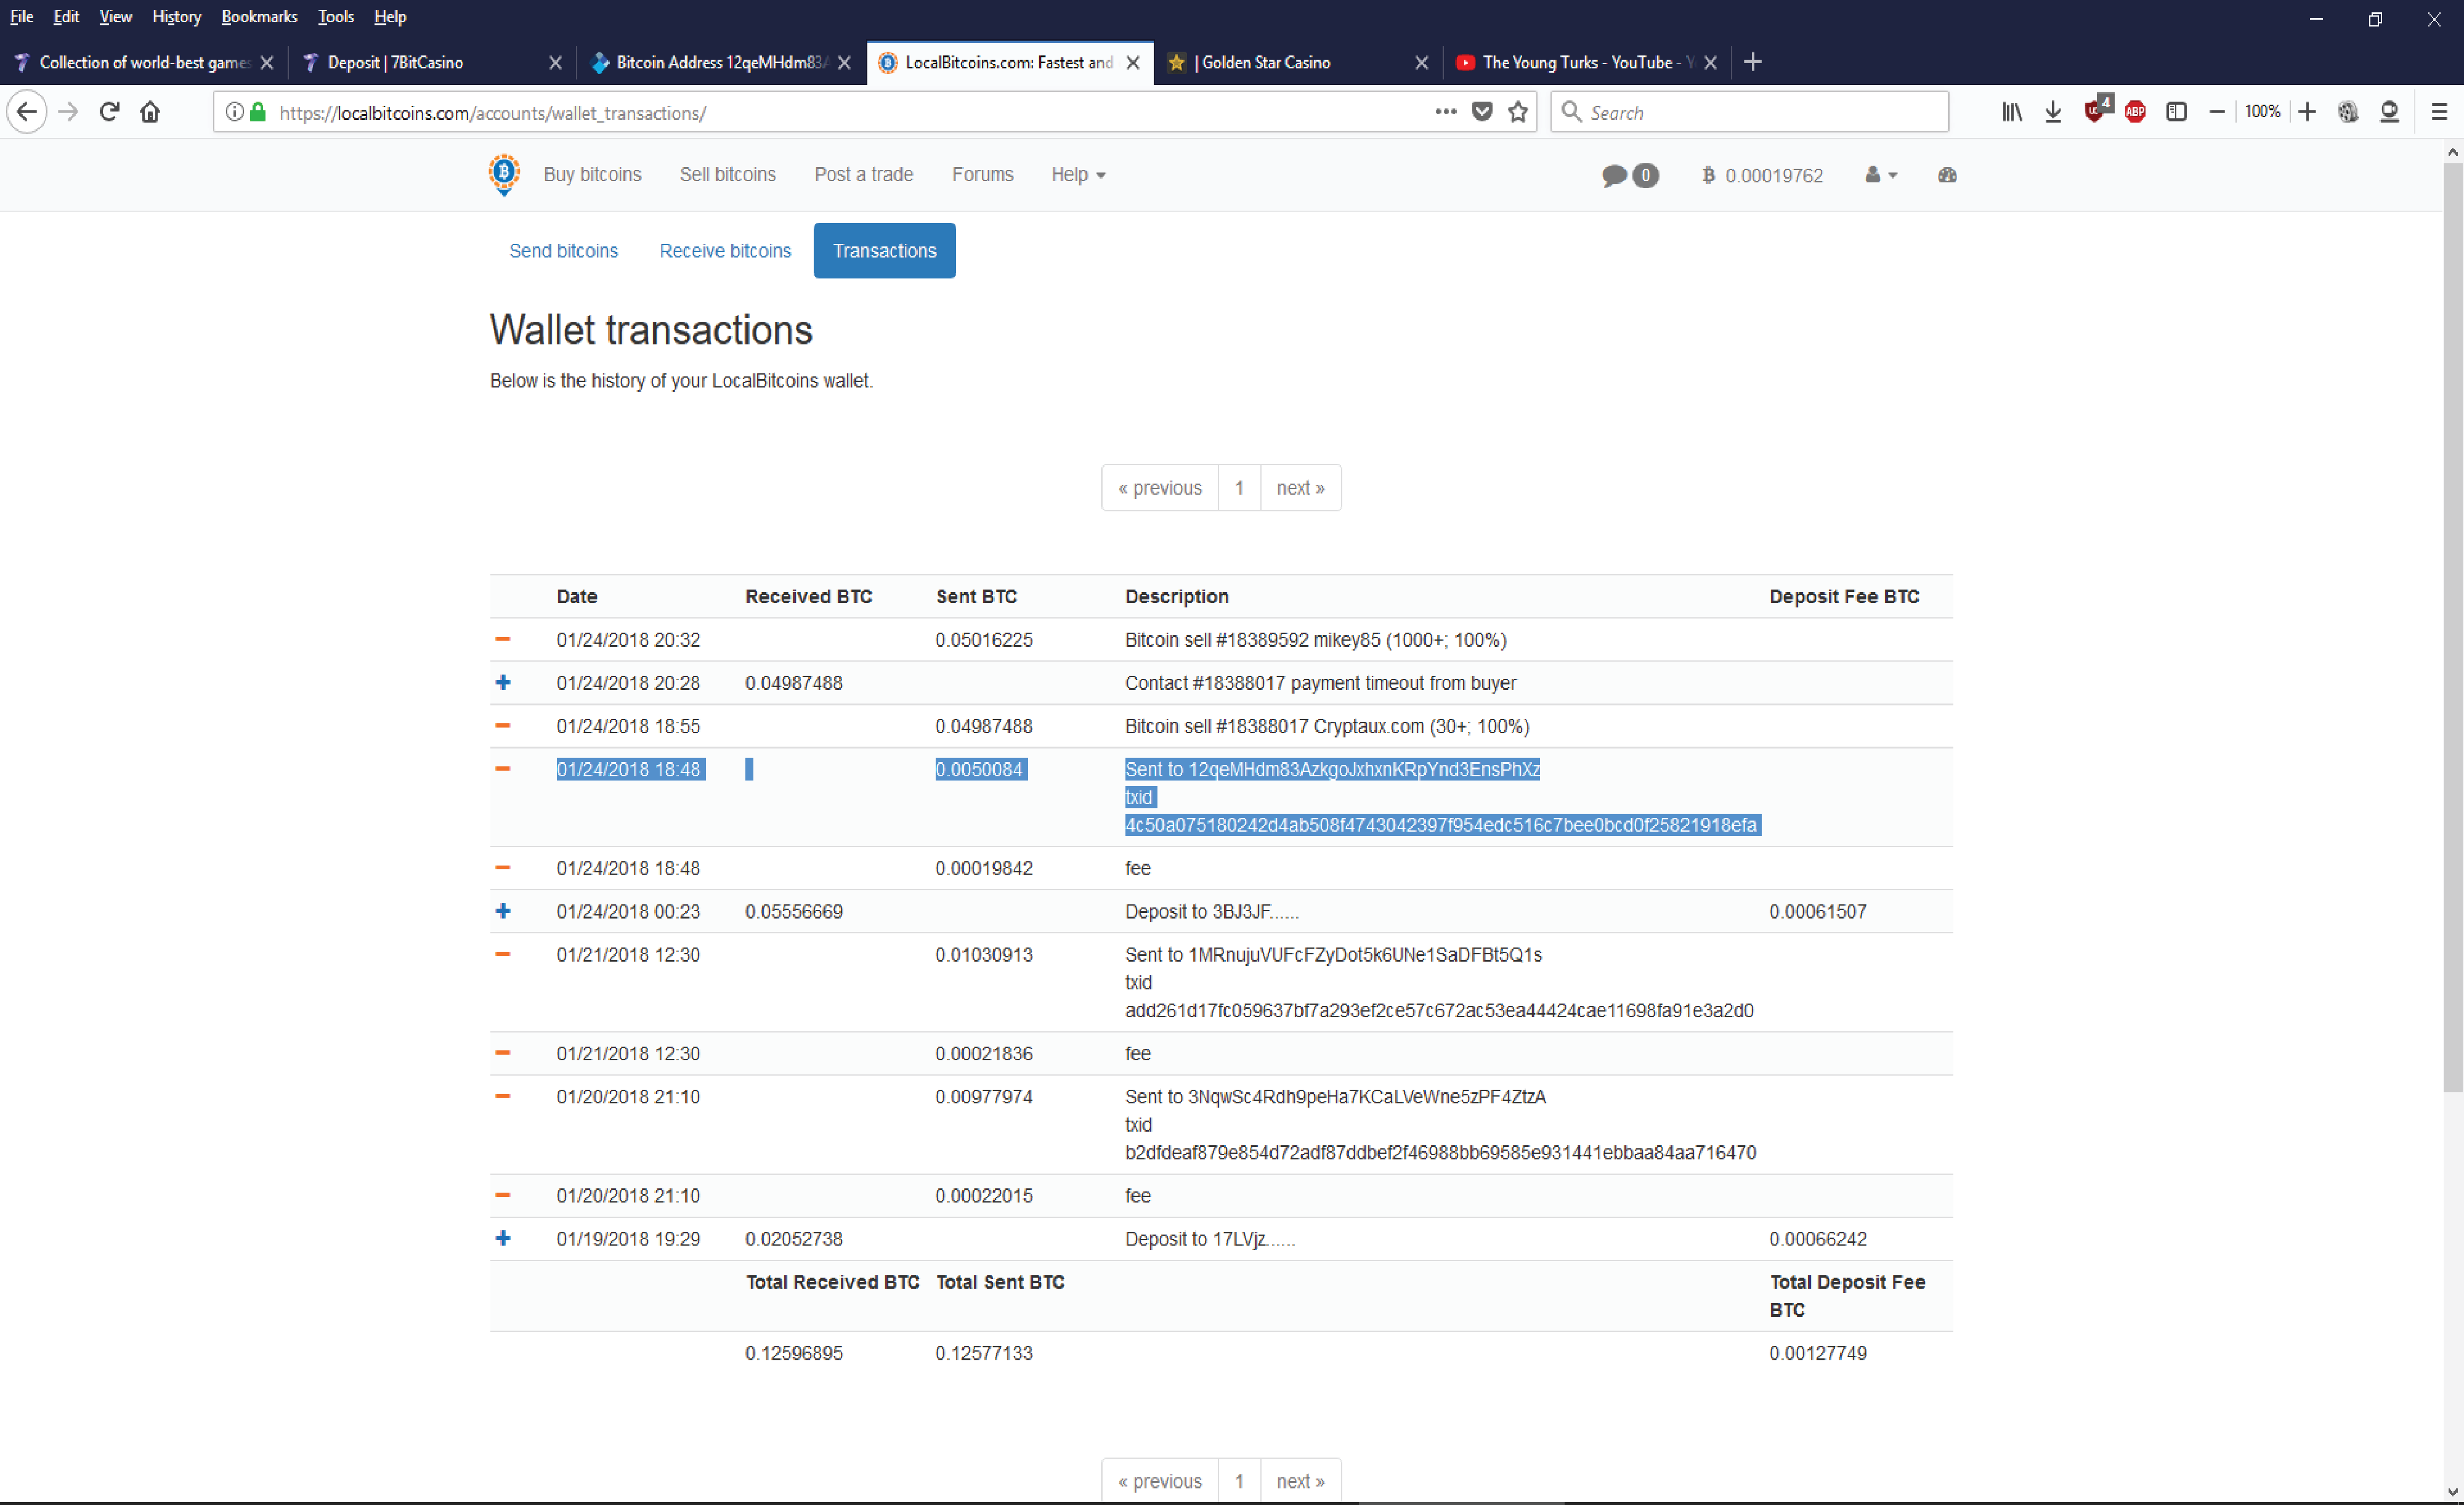Click the Forward navigation arrow

tap(68, 112)
